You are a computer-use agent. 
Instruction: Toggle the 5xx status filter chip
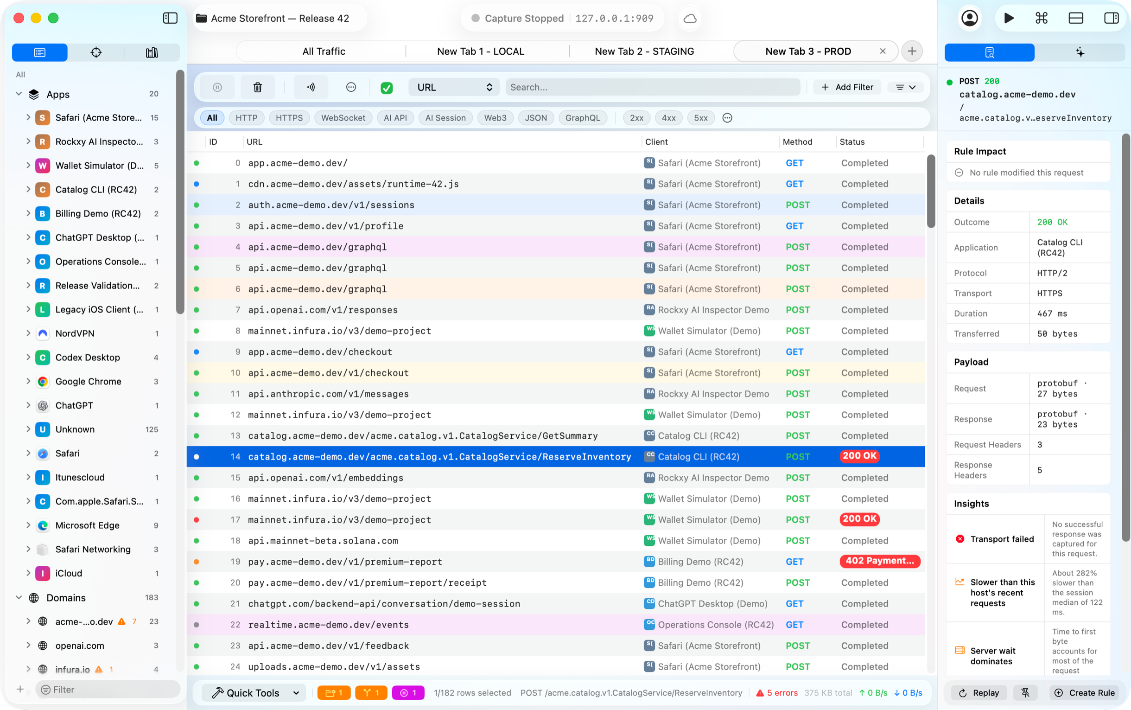[x=700, y=118]
